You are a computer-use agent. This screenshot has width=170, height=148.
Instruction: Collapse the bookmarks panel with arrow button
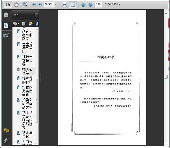click(x=37, y=15)
